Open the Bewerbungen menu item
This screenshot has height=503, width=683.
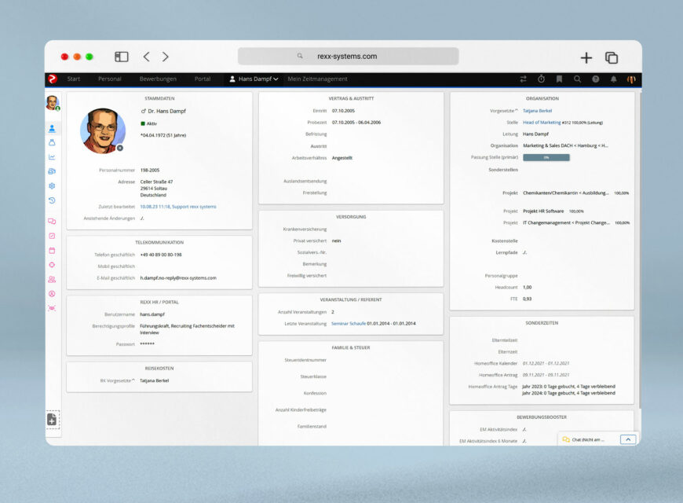(158, 79)
